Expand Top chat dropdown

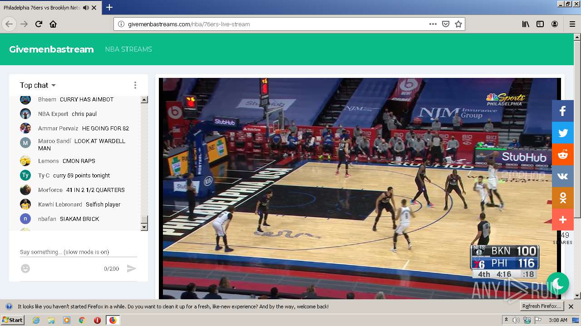[x=38, y=85]
